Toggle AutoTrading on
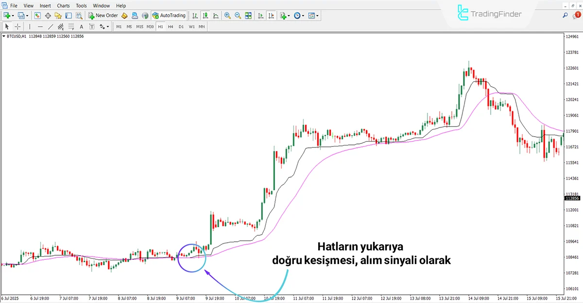583x303 pixels. (169, 15)
